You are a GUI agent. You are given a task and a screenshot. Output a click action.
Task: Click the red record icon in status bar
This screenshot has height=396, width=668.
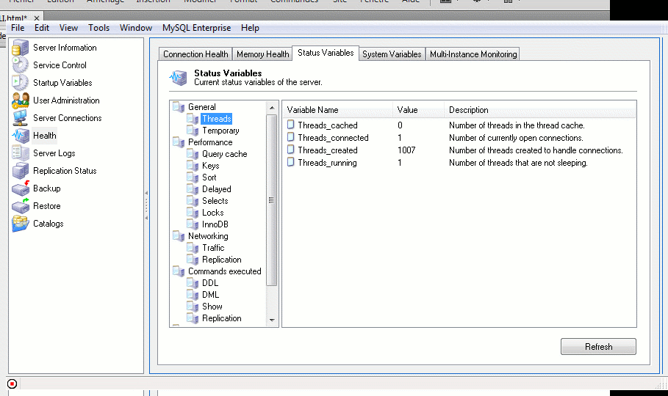12,384
